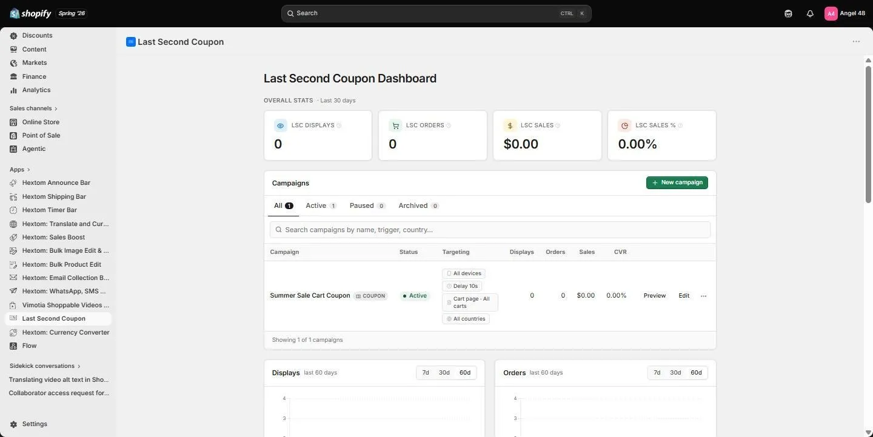The height and width of the screenshot is (437, 873).
Task: Switch to the Paused campaigns tab
Action: click(367, 206)
